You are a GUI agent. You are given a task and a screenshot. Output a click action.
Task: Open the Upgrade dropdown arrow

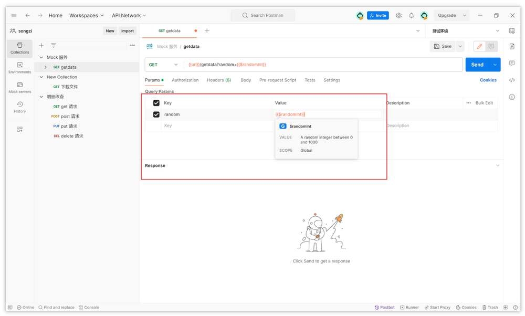coord(465,15)
